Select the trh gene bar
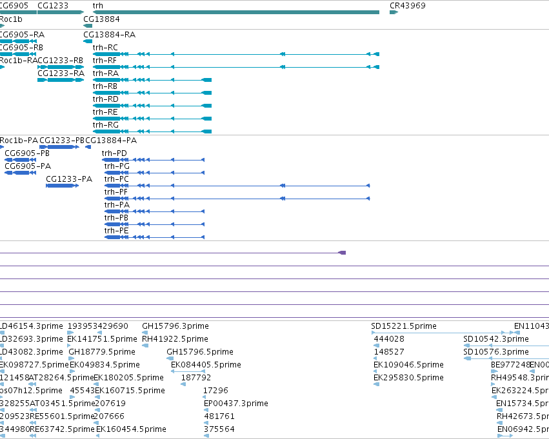Screen dimensions: 549x439 236,12
